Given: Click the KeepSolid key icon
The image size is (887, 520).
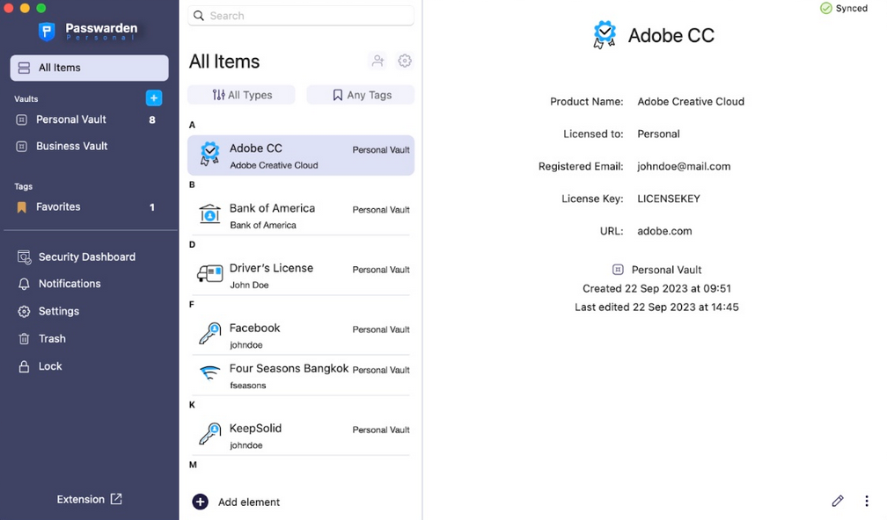Looking at the screenshot, I should [x=209, y=434].
